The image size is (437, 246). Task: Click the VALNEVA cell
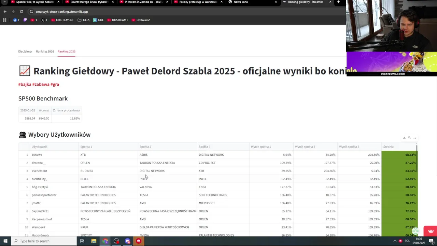point(167,187)
